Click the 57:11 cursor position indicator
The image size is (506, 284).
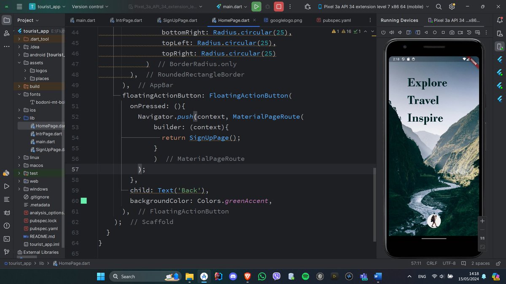[416, 263]
